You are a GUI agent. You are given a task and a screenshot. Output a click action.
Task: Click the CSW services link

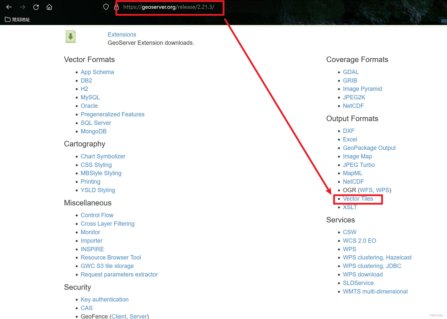[350, 232]
